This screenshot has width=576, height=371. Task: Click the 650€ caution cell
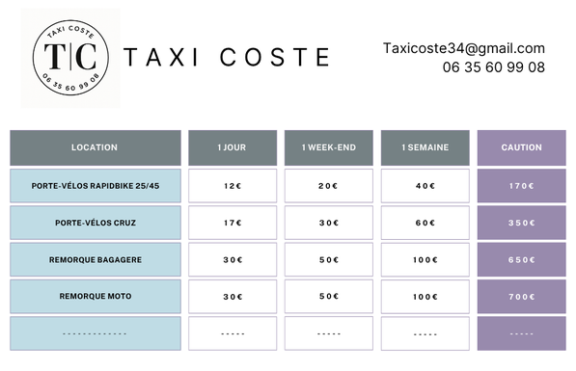(522, 259)
